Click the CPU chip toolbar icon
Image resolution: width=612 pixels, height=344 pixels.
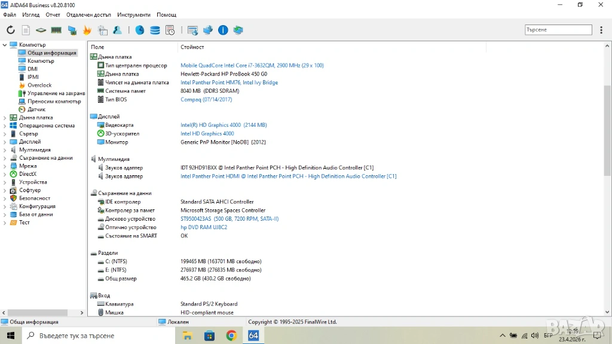(41, 30)
